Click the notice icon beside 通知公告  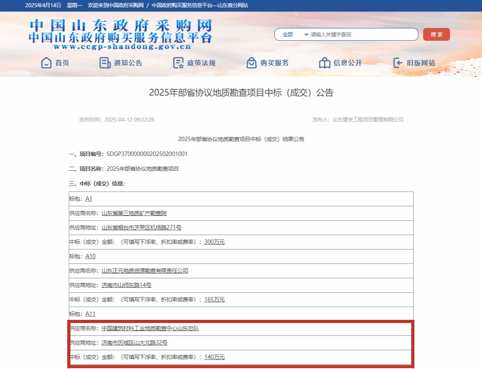tap(105, 63)
